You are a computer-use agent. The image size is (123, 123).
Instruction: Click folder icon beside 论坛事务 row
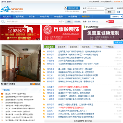[44, 87]
